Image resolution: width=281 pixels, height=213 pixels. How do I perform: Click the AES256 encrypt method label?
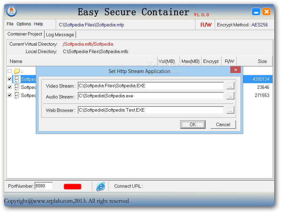coord(259,25)
